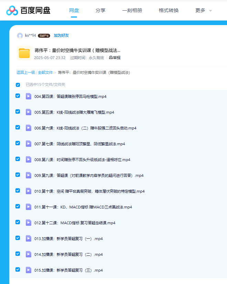Click the 举报 report button
The height and width of the screenshot is (284, 227).
point(115,58)
